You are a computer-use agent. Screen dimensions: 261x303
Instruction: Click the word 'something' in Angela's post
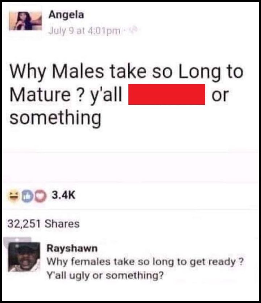(x=55, y=118)
